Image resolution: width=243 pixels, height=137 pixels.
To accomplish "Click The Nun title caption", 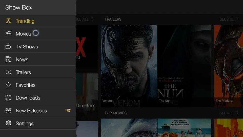I will [x=165, y=101].
